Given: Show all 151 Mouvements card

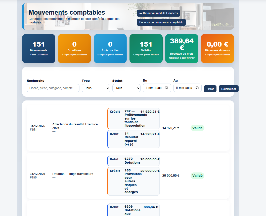Looking at the screenshot, I should (x=39, y=49).
